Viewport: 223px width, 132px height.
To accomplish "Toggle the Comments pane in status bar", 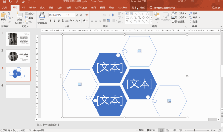I will click(151, 130).
